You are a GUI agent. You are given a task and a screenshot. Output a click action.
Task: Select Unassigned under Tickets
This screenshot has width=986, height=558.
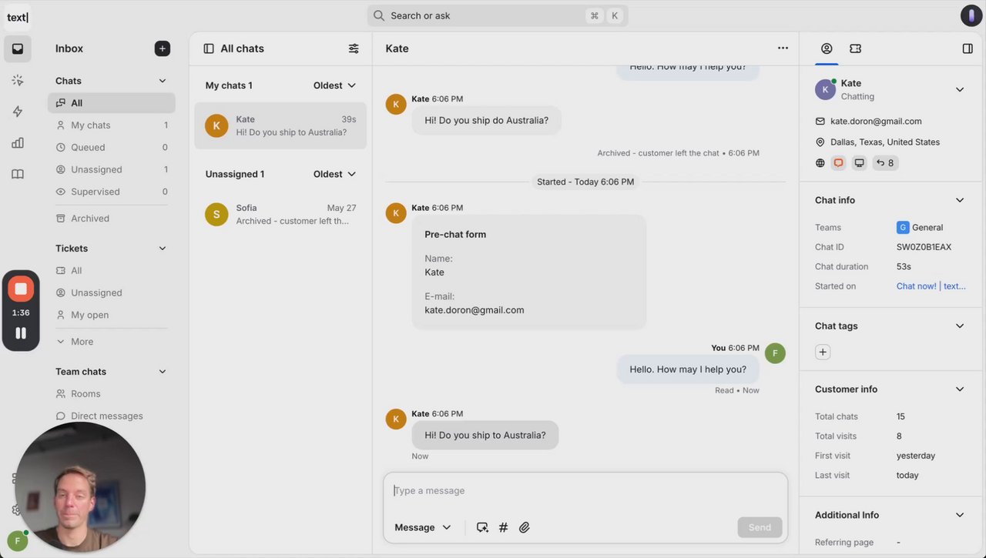click(x=112, y=293)
